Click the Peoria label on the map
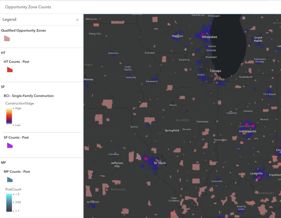Screen dimensions: 281x218 click(x=173, y=105)
